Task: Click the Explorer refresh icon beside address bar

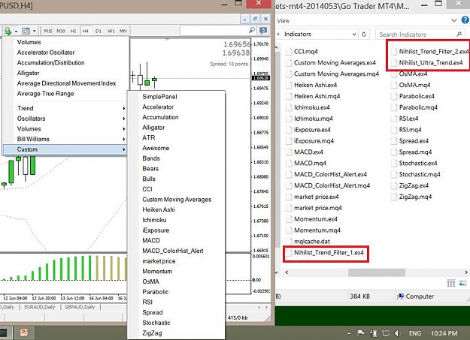Action: 364,34
